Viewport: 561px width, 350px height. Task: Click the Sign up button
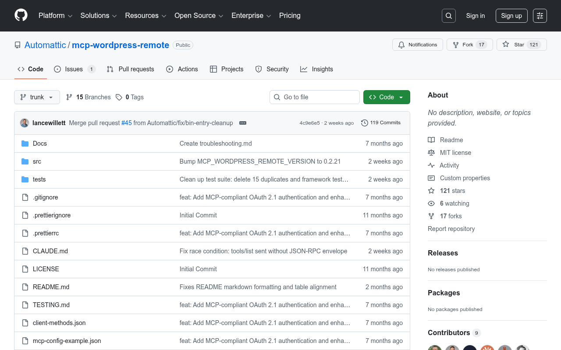coord(511,15)
